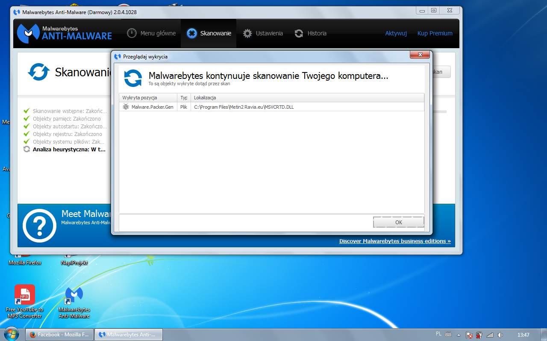Click the Objekty pamięci status line
The image size is (547, 341).
click(x=62, y=119)
